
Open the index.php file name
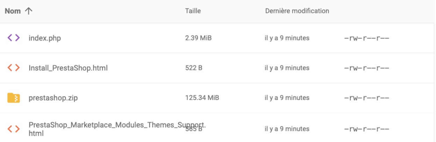pyautogui.click(x=45, y=38)
